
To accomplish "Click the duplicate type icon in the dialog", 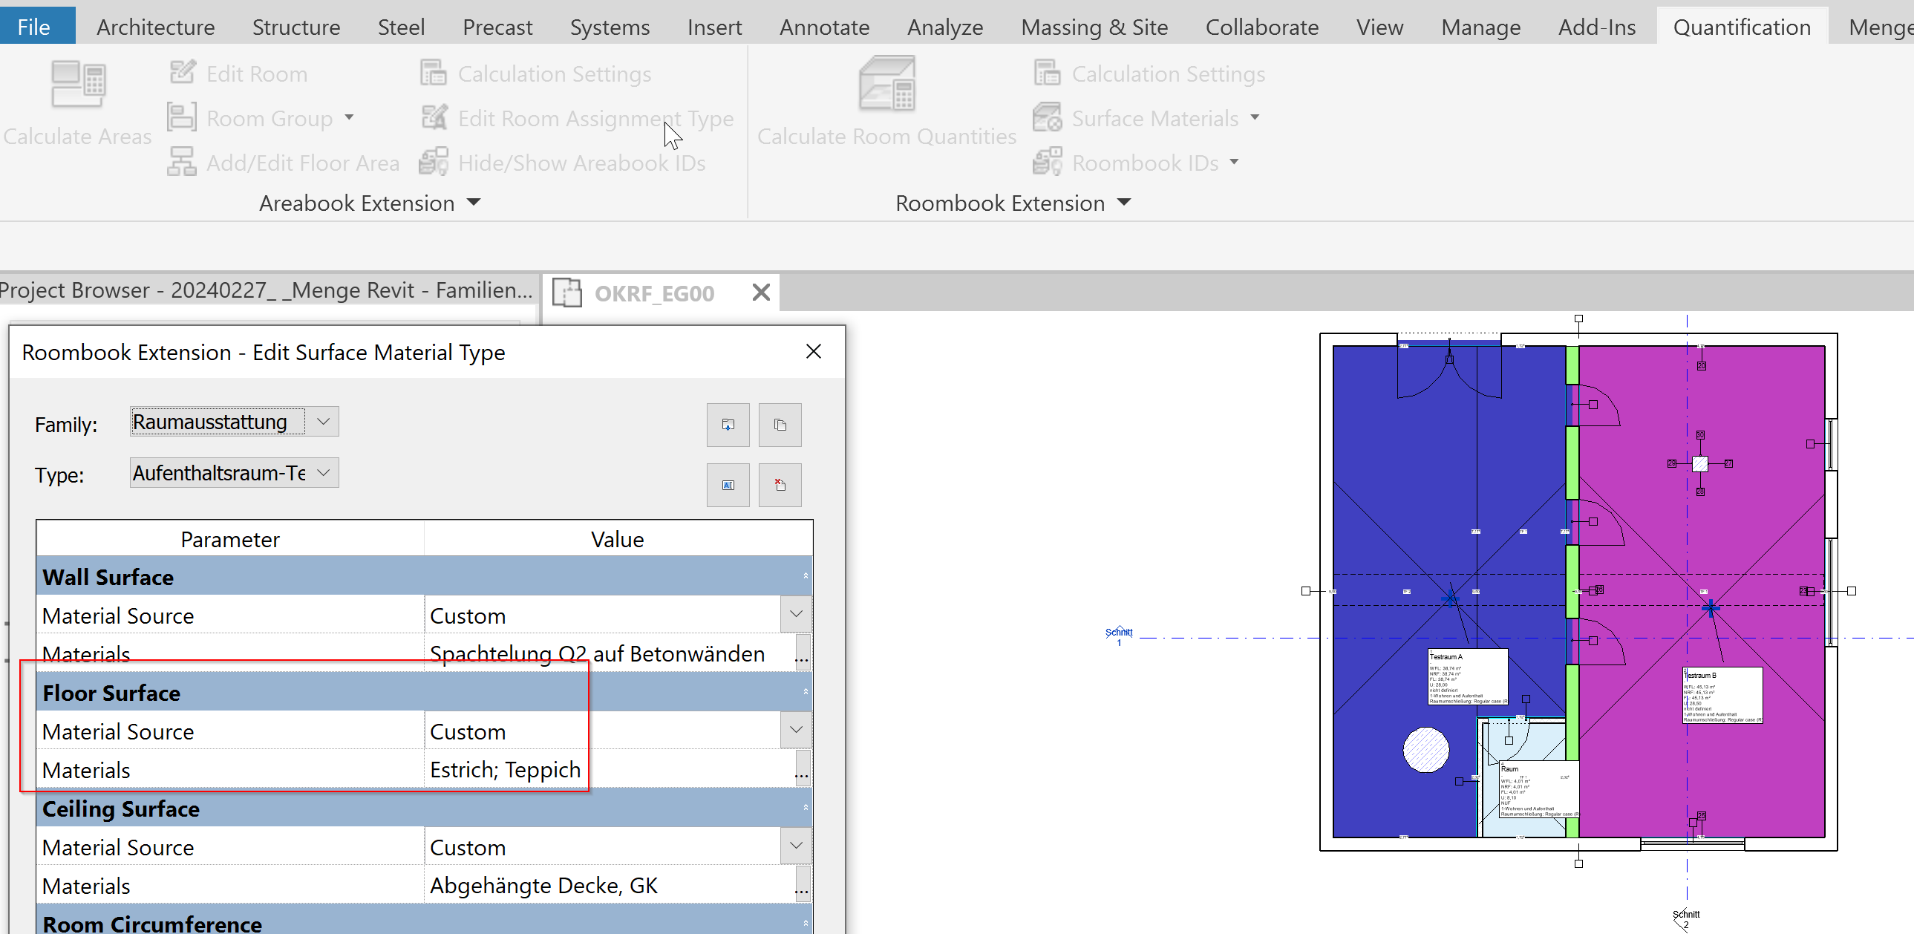I will tap(780, 424).
